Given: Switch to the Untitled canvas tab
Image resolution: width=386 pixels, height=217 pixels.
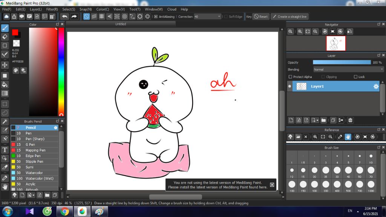Looking at the screenshot, I should coord(121,24).
